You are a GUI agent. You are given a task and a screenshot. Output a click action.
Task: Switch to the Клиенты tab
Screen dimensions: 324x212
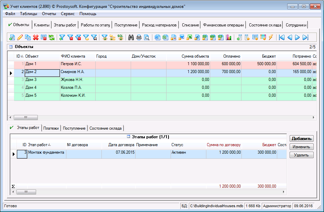tap(42, 25)
